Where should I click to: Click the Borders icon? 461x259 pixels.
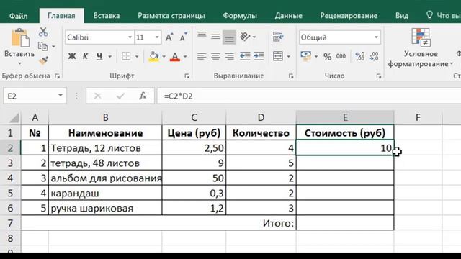coord(126,56)
